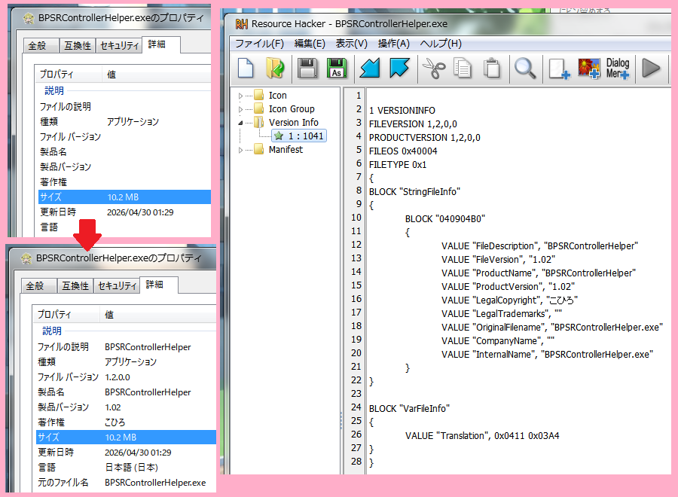Select the 1 : 1041 resource entry
The image size is (678, 497).
[x=299, y=136]
